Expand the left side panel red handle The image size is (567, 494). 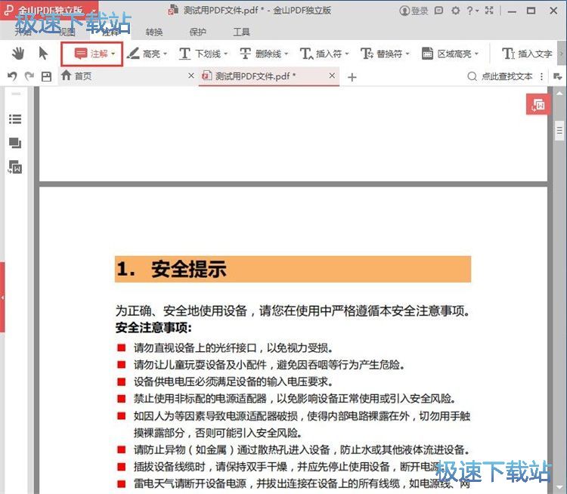(x=2, y=298)
